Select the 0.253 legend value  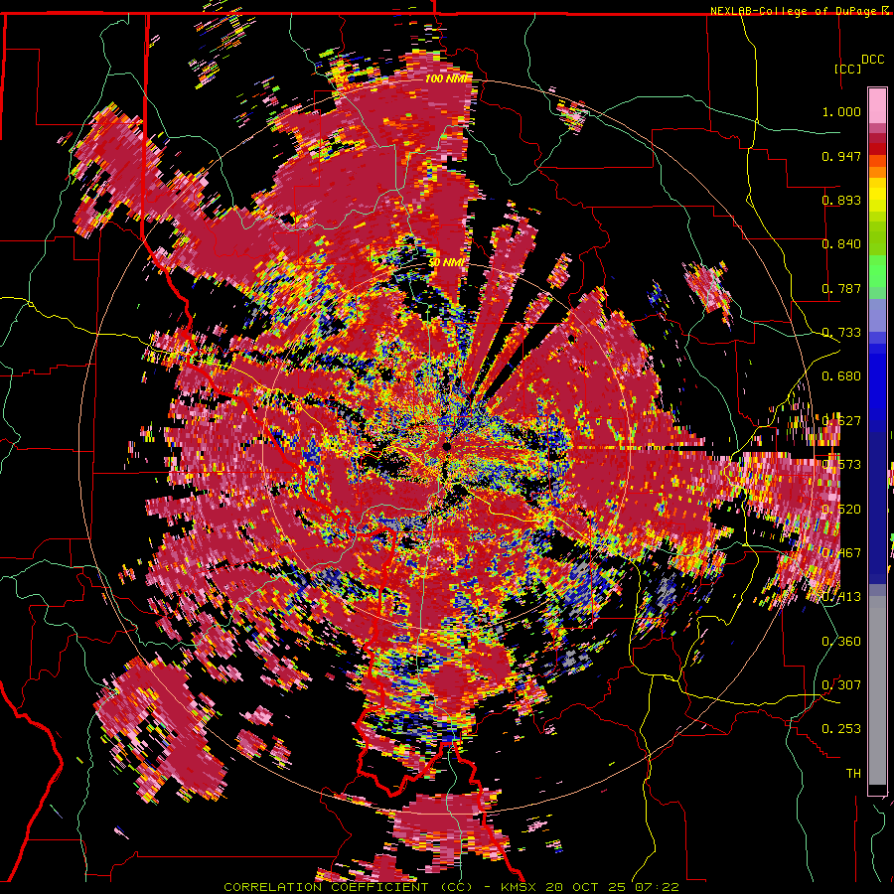(x=841, y=729)
